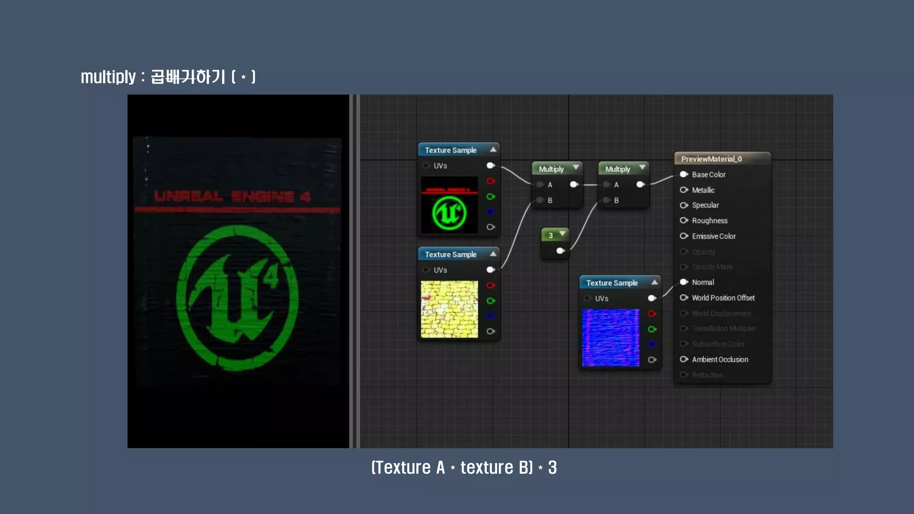Click the Metallic input pin

tap(684, 190)
